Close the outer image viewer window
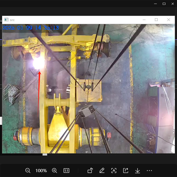Viewport: 177px width, 177px height. [x=172, y=4]
